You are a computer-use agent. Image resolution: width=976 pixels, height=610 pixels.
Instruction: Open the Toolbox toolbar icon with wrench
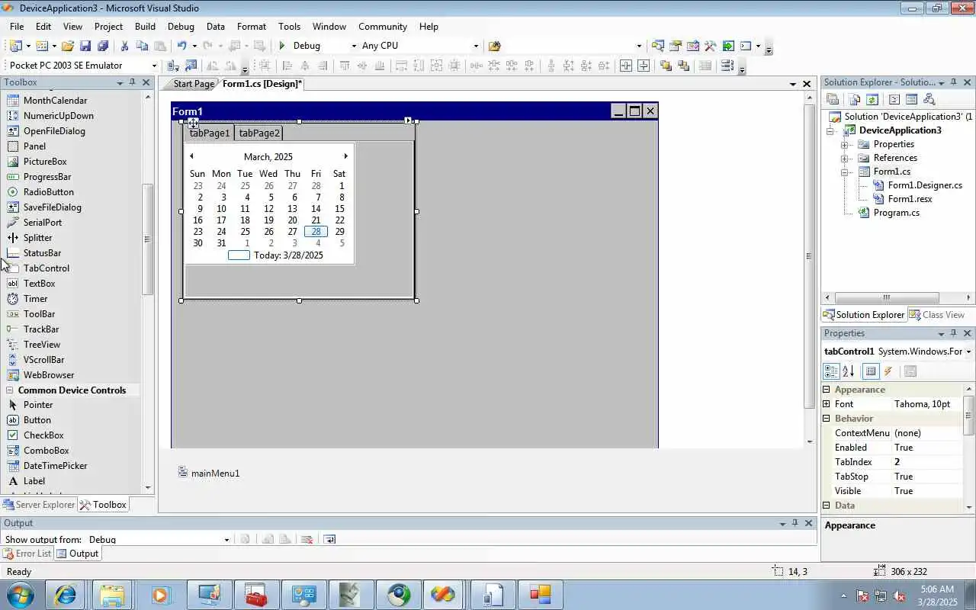711,46
